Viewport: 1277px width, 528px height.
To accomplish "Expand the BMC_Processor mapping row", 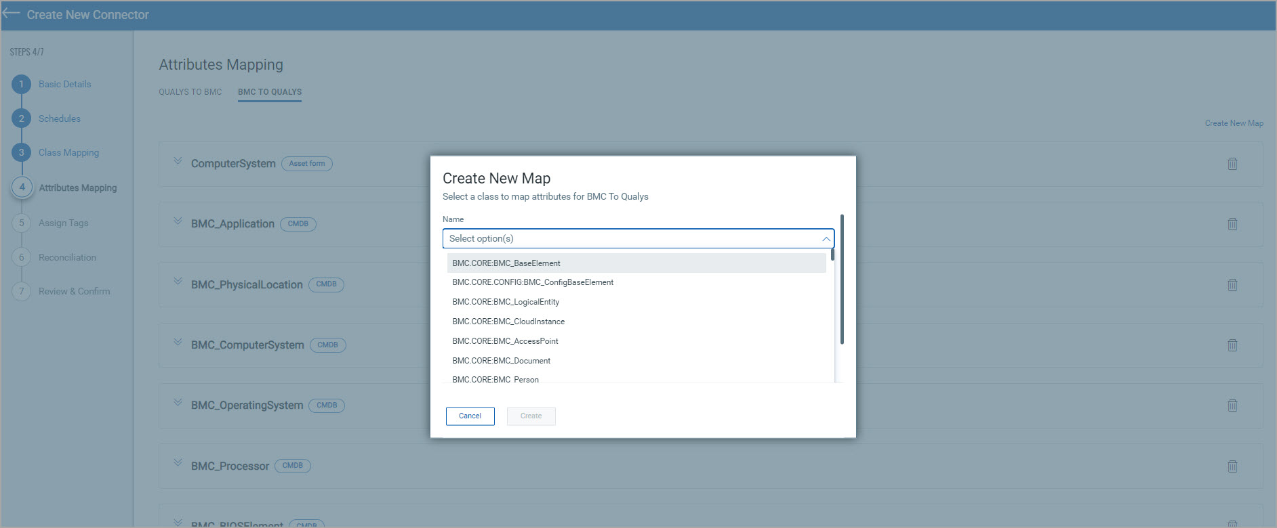I will click(178, 463).
